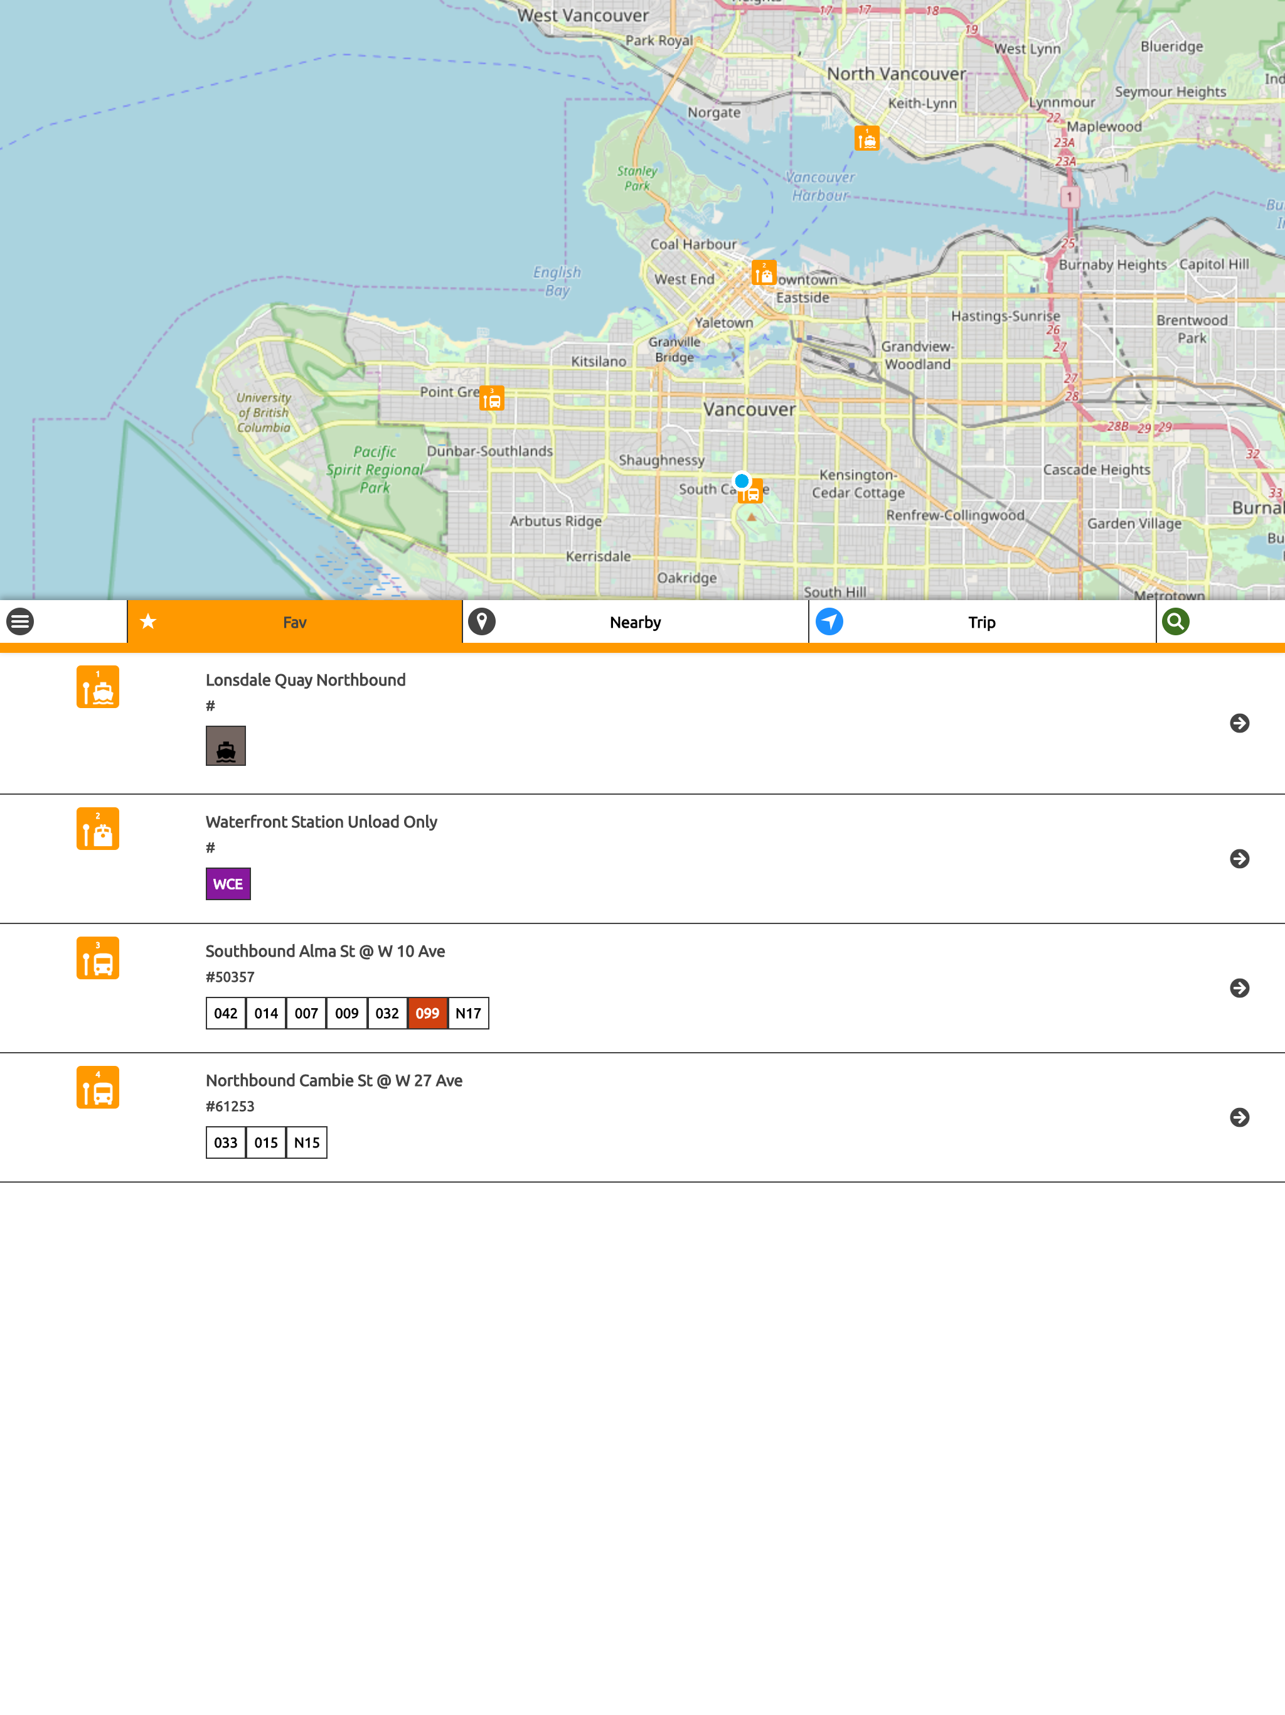Switch to the Fav tab
Screen dimensions: 1285x1715
pos(294,622)
